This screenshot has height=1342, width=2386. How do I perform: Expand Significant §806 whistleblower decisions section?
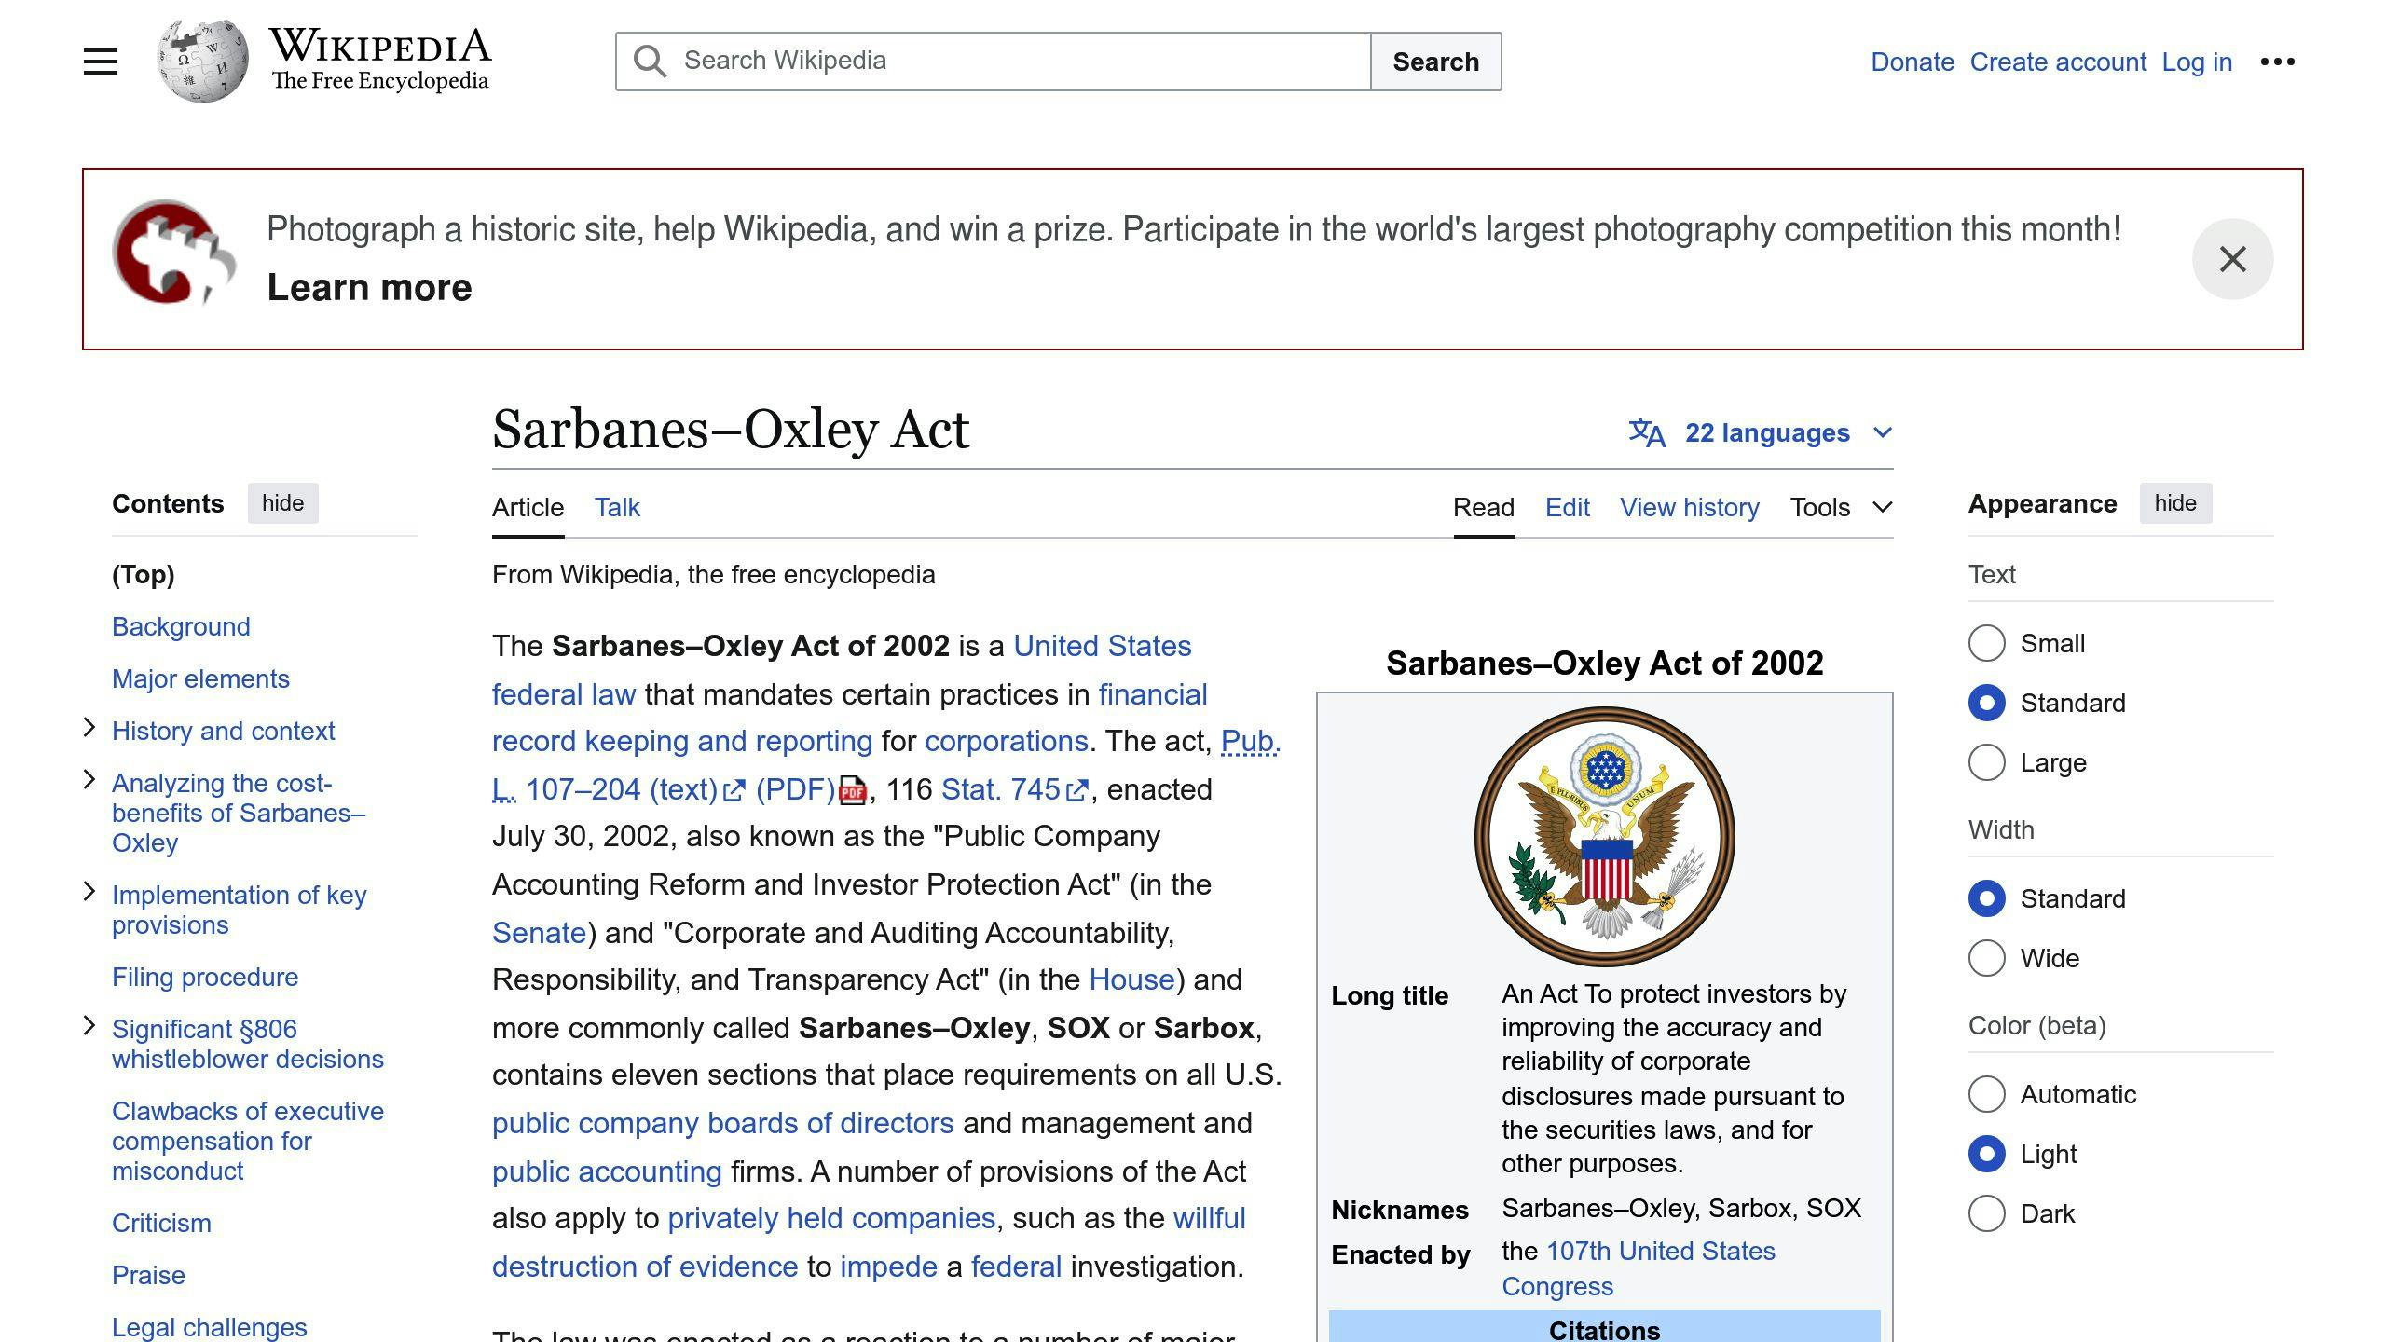click(x=89, y=1025)
